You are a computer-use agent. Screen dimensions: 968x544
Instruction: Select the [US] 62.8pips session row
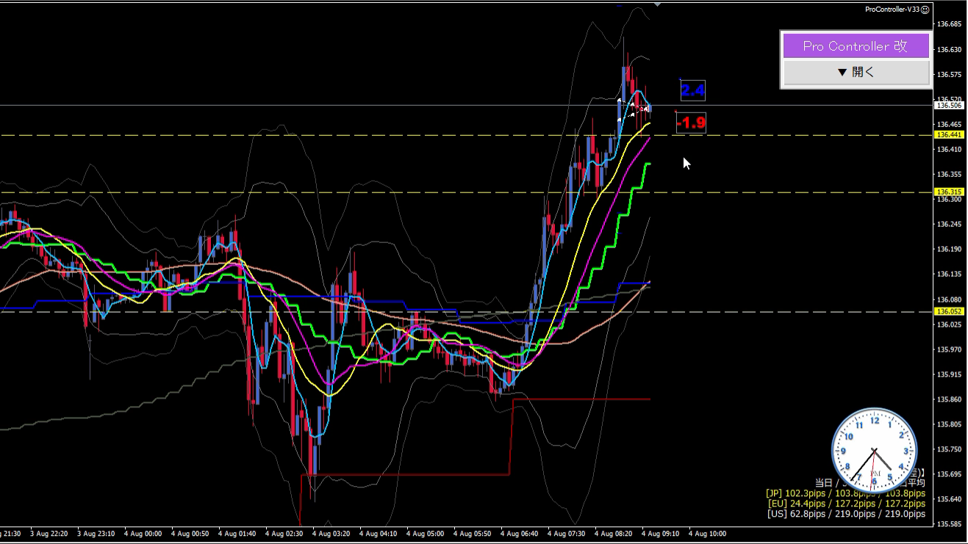(845, 514)
